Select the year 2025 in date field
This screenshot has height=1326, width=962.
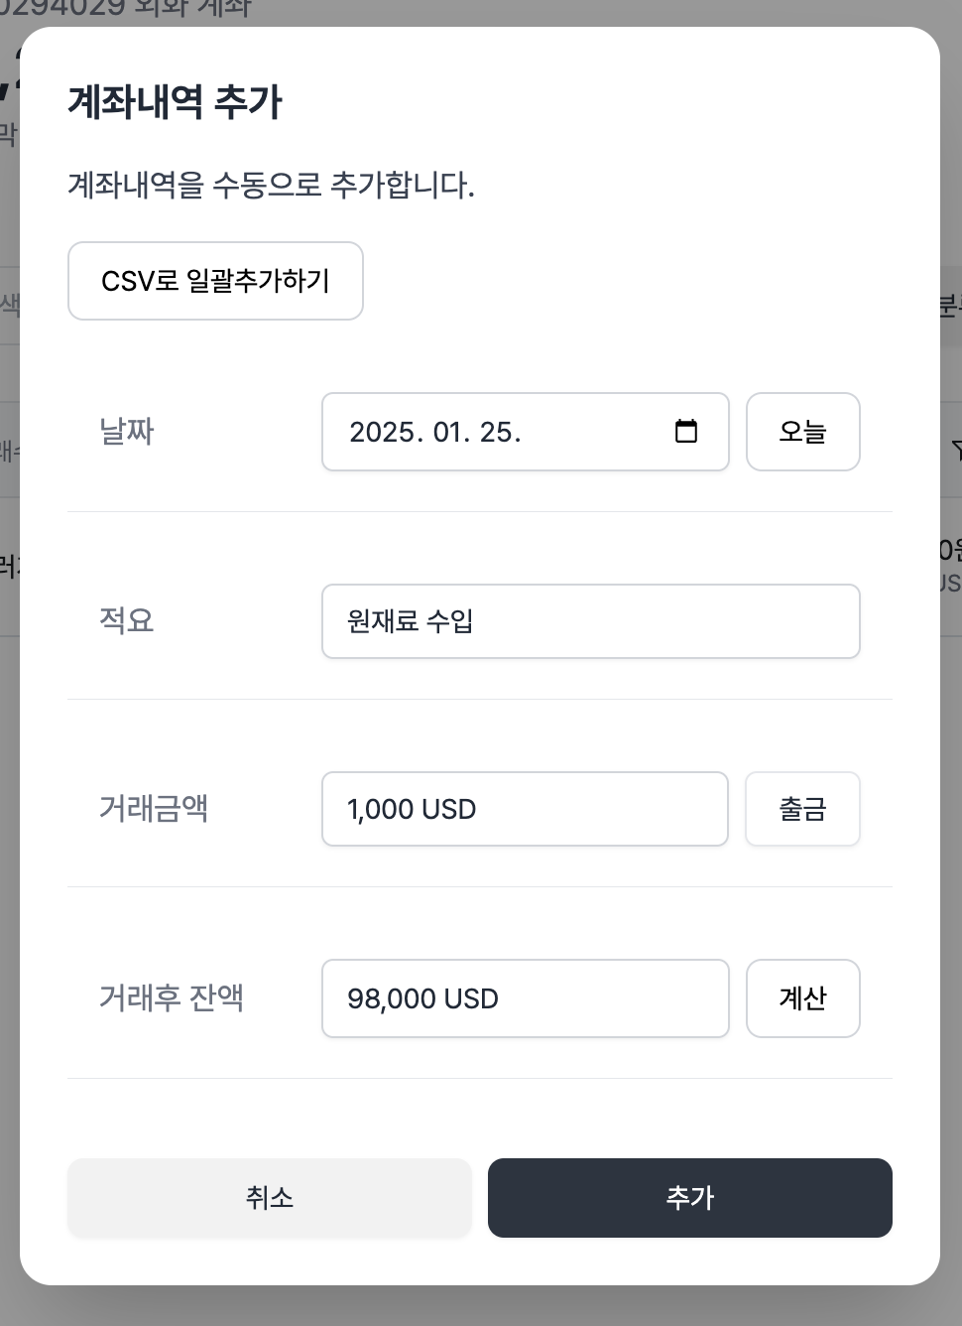tap(382, 433)
